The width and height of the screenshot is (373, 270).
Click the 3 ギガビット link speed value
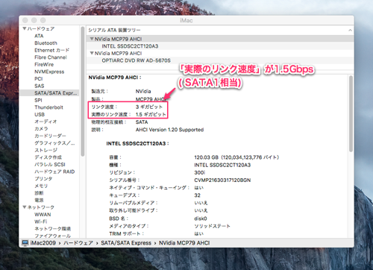(x=149, y=107)
